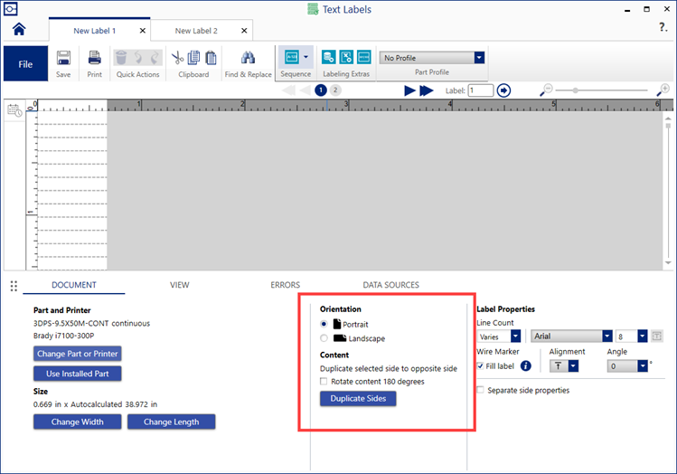677x474 pixels.
Task: Open the DATA SOURCES tab
Action: pyautogui.click(x=390, y=285)
